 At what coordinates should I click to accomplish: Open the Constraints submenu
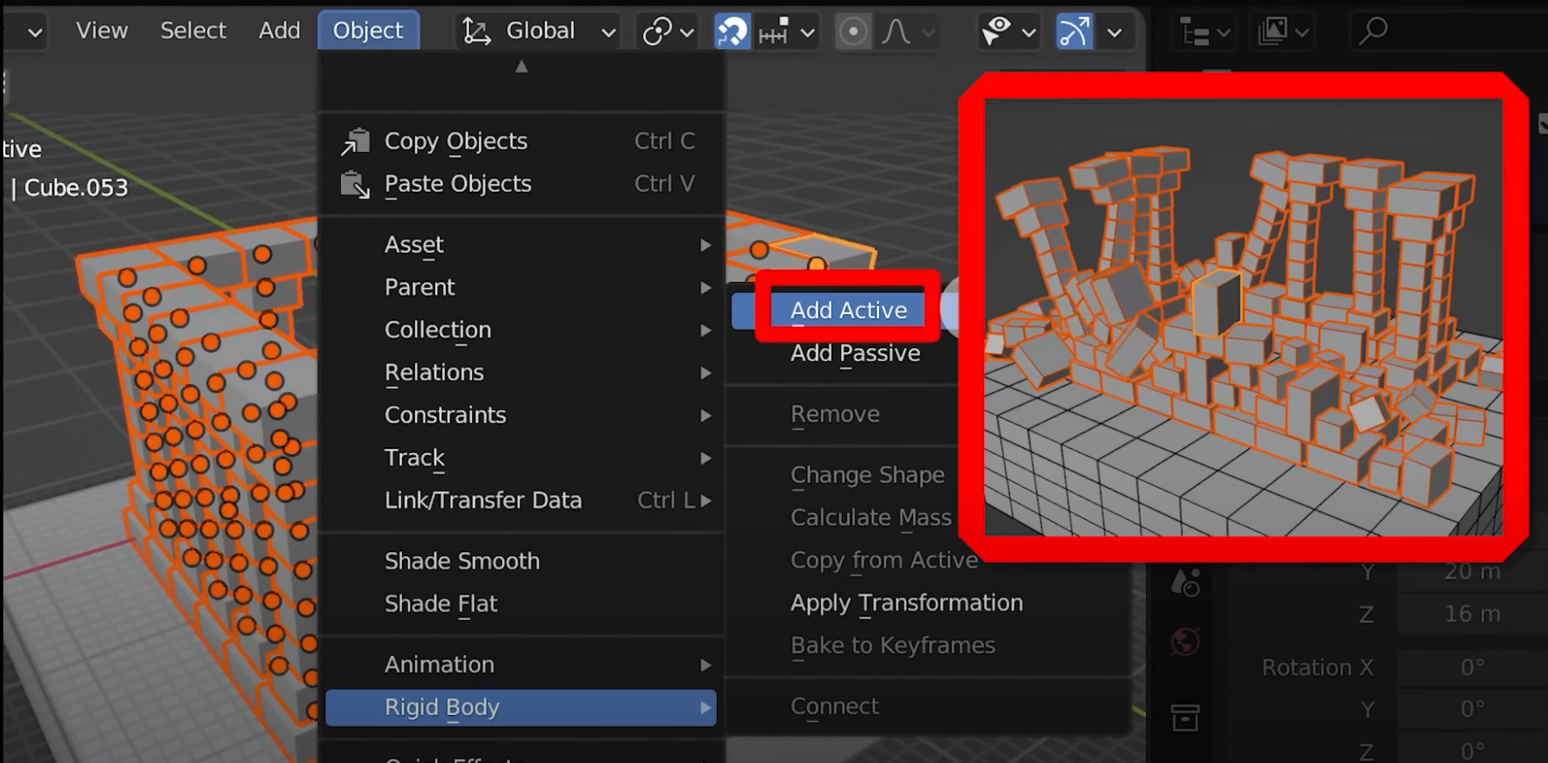[445, 415]
